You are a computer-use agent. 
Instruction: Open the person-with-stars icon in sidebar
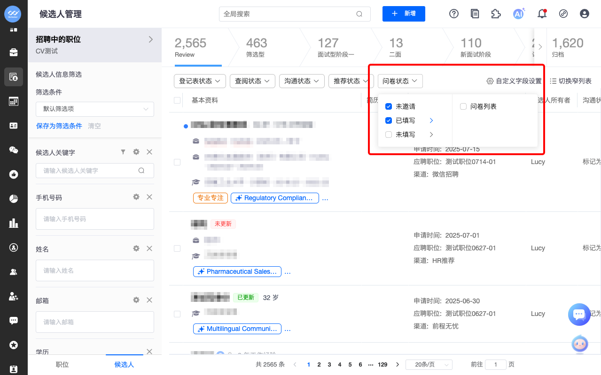point(14,296)
